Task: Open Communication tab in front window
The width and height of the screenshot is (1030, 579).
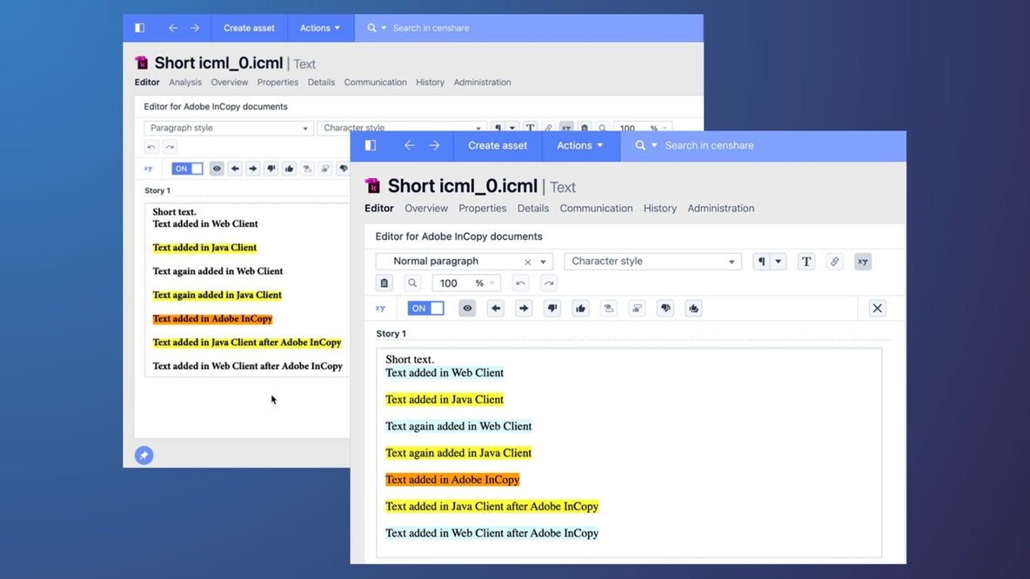Action: point(596,208)
